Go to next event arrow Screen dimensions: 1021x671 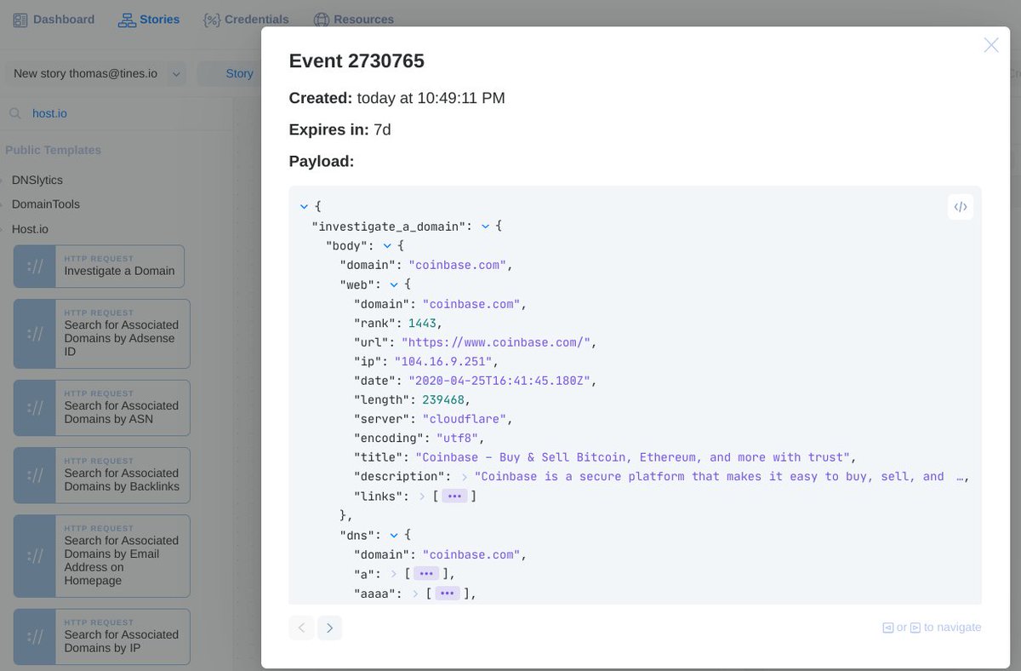pos(329,628)
